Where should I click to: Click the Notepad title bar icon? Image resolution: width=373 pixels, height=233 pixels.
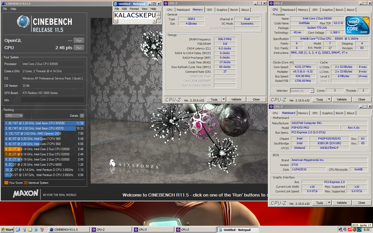tap(116, 4)
